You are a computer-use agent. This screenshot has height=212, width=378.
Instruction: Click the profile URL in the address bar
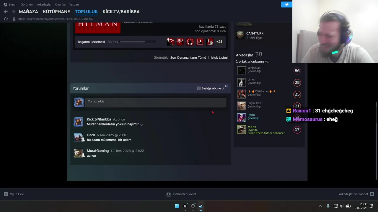pos(55,19)
